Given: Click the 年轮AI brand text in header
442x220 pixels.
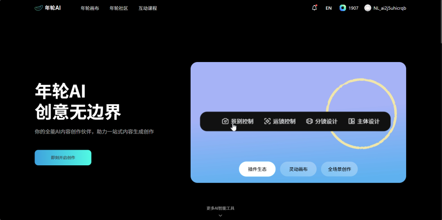Looking at the screenshot, I should (x=52, y=8).
